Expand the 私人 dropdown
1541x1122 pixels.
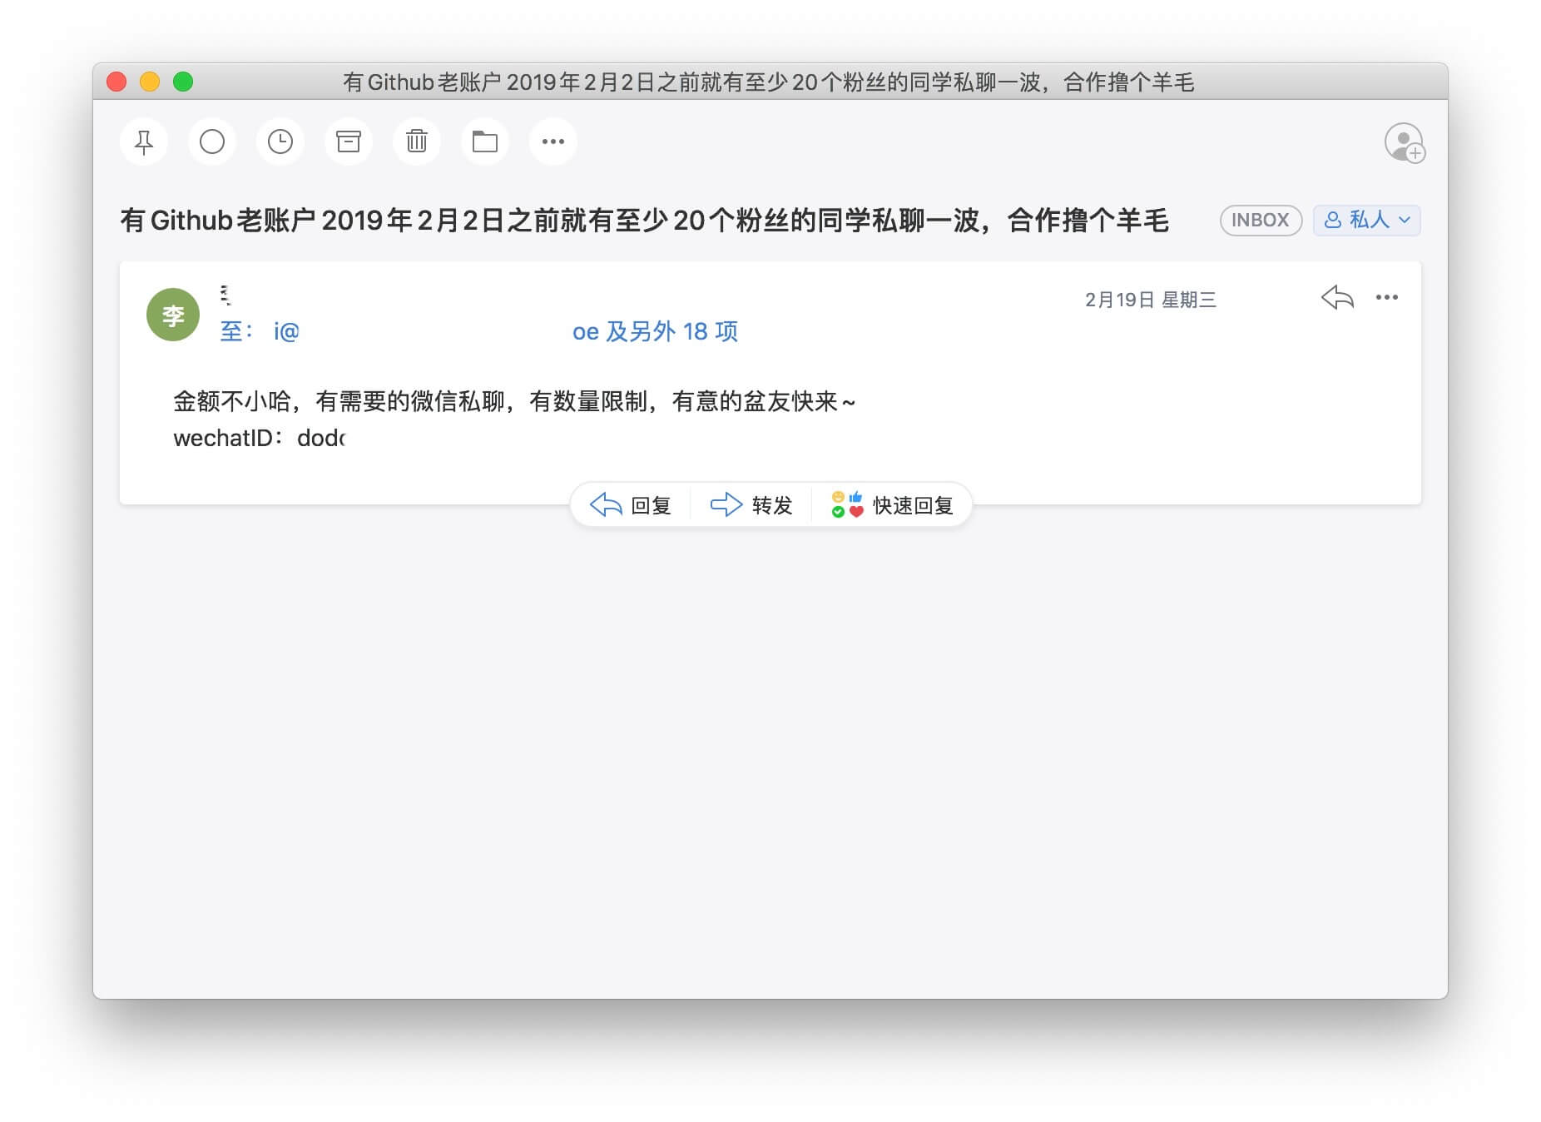pyautogui.click(x=1366, y=221)
